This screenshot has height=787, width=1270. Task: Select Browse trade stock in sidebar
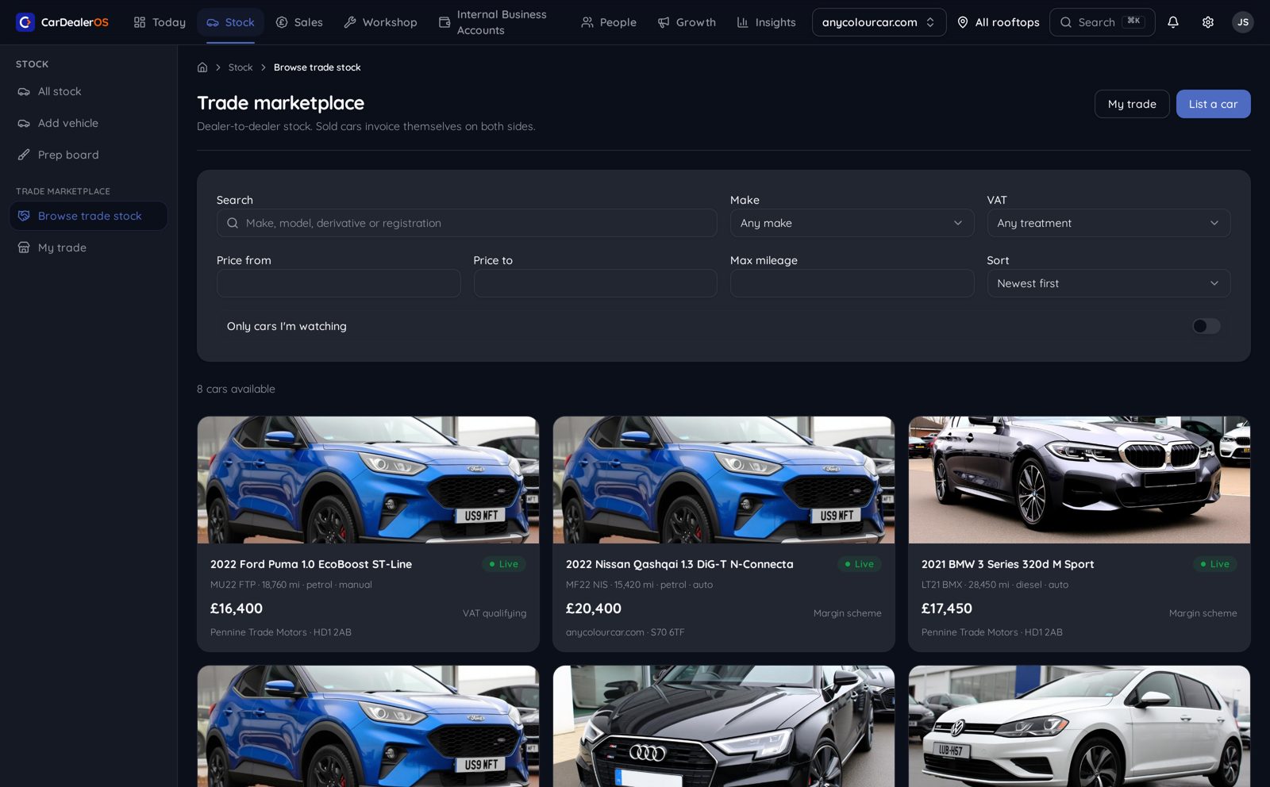(88, 216)
